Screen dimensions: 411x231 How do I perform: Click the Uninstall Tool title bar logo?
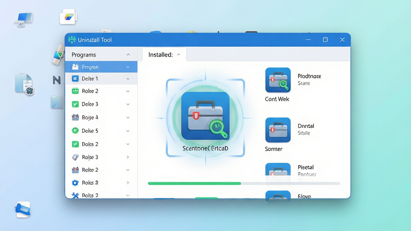(72, 40)
